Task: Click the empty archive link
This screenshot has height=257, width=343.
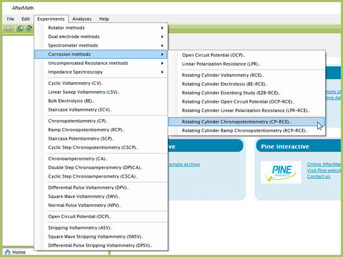Action: 184,164
